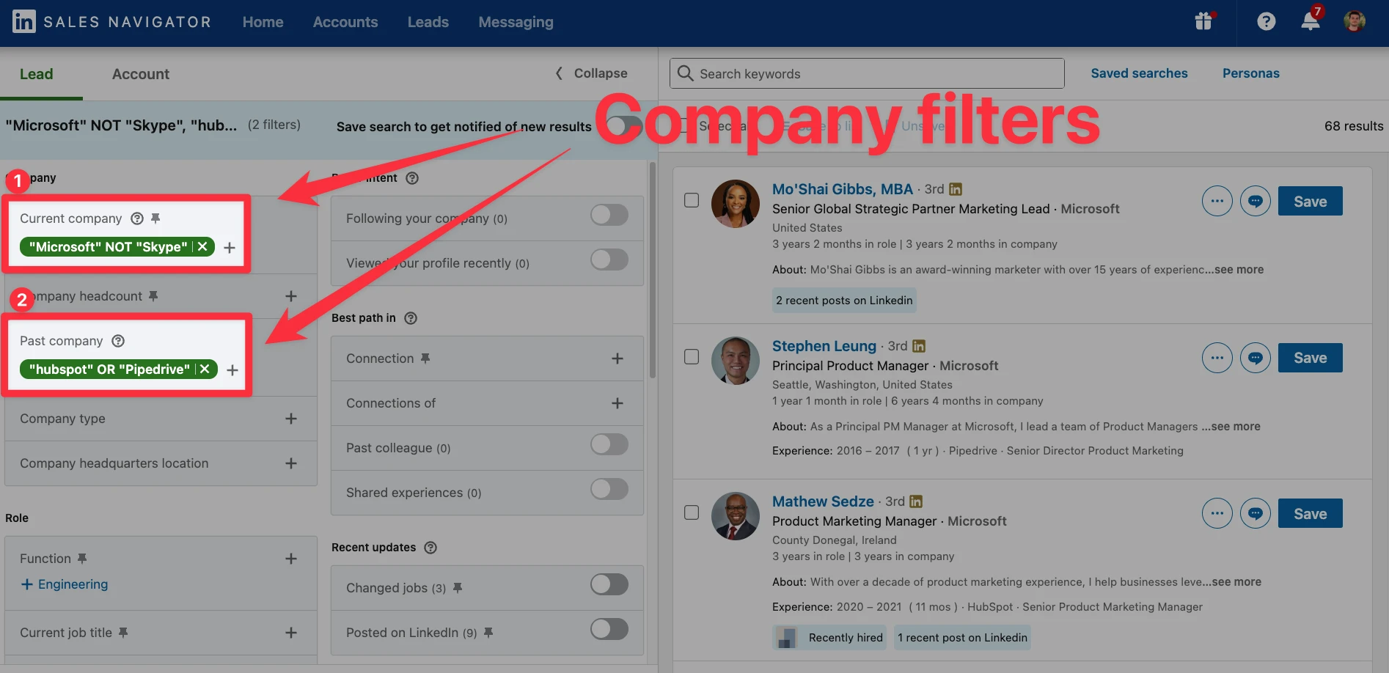1389x673 pixels.
Task: Save lead Mathew Sedze
Action: [x=1311, y=513]
